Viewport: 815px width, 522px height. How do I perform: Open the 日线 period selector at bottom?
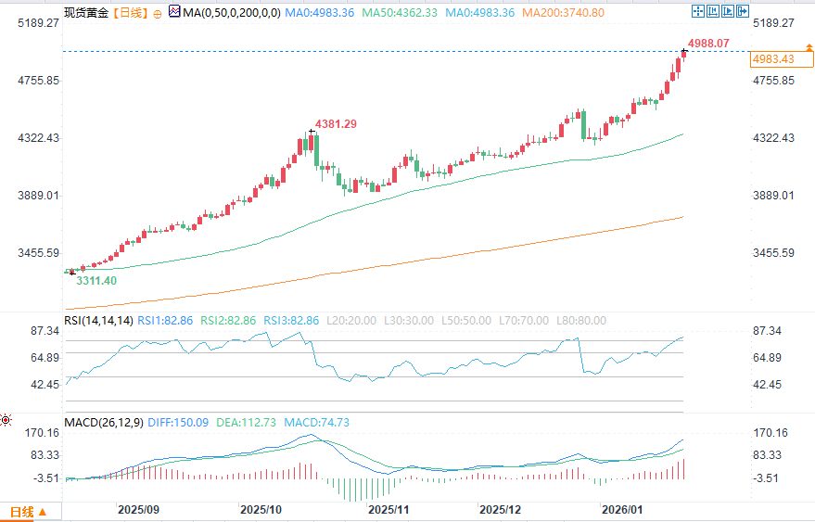(x=29, y=512)
